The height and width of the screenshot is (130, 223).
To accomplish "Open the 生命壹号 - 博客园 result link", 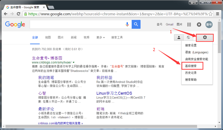I will coord(47,58).
